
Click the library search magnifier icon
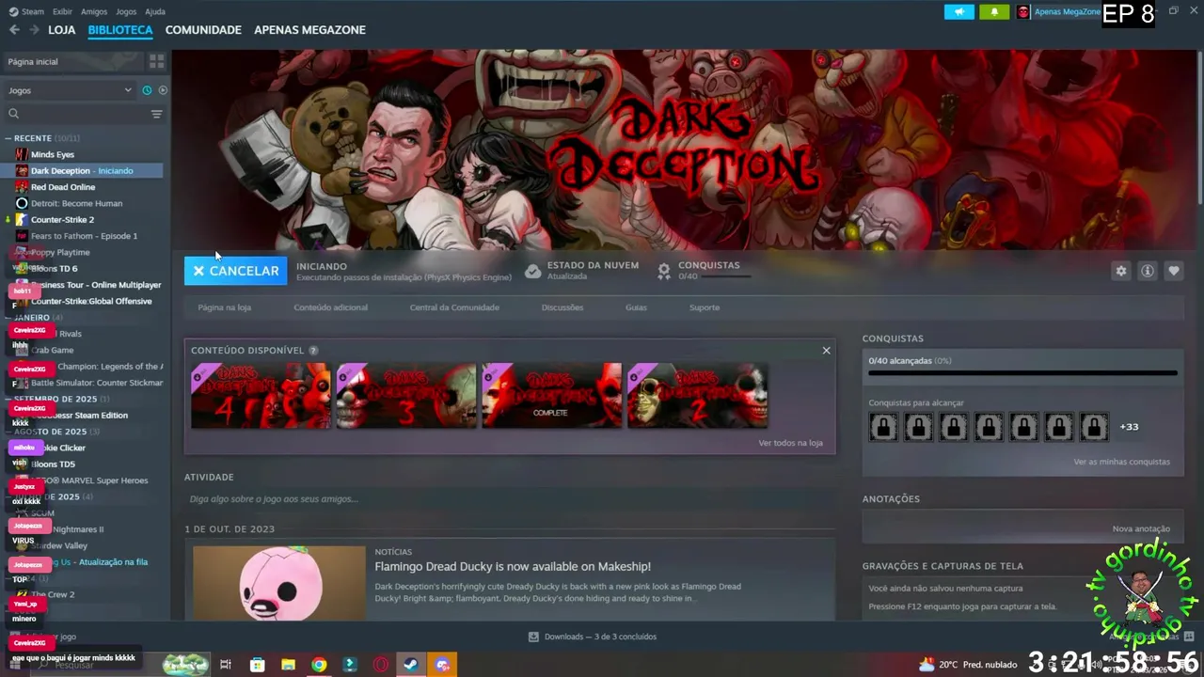[13, 114]
